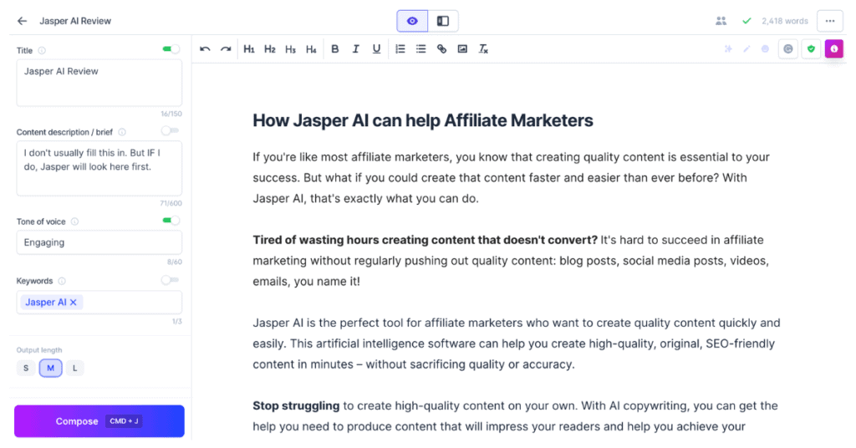Apply Heading 4 formatting

(x=311, y=49)
